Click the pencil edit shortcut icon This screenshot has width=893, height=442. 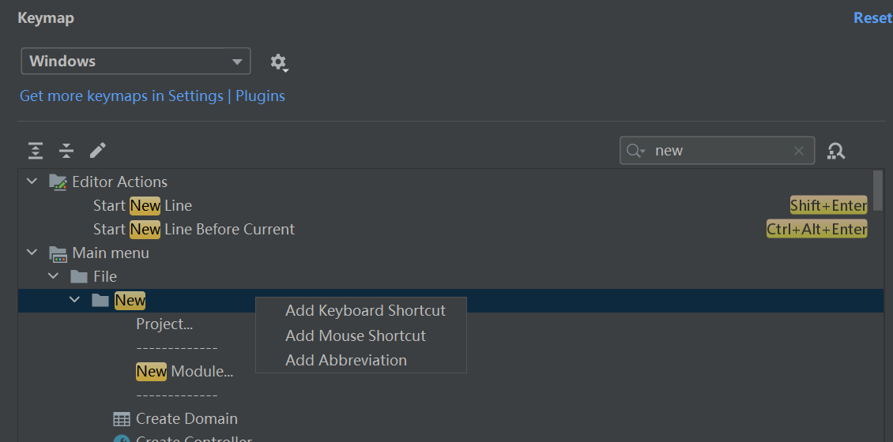tap(98, 151)
